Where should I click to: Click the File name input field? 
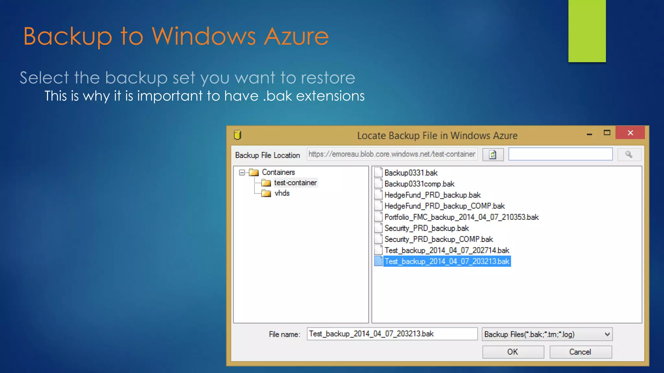coord(392,334)
